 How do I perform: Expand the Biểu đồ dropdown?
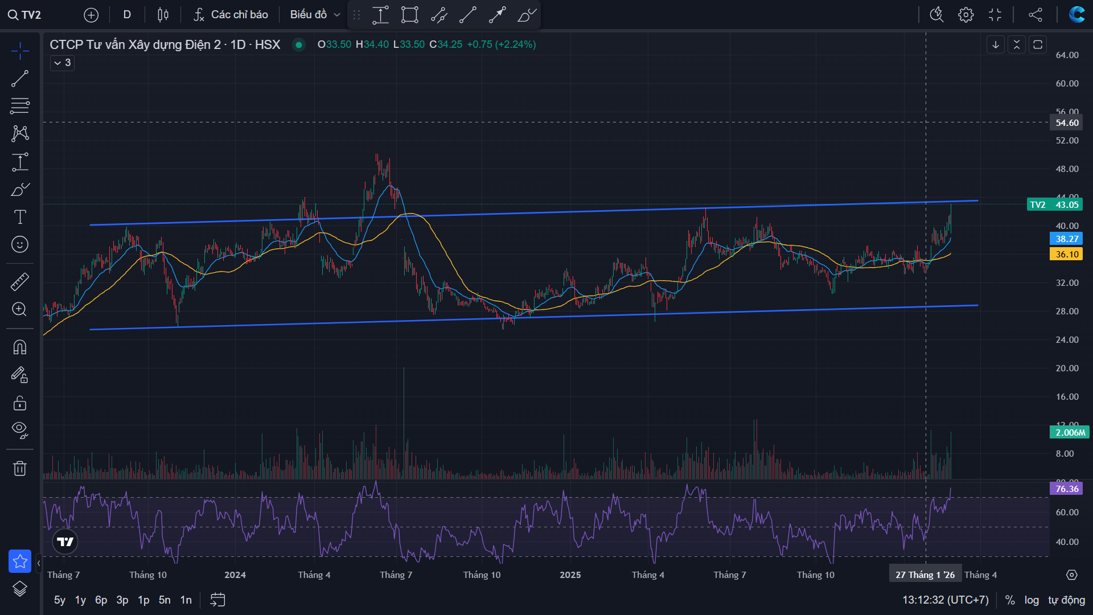(315, 15)
